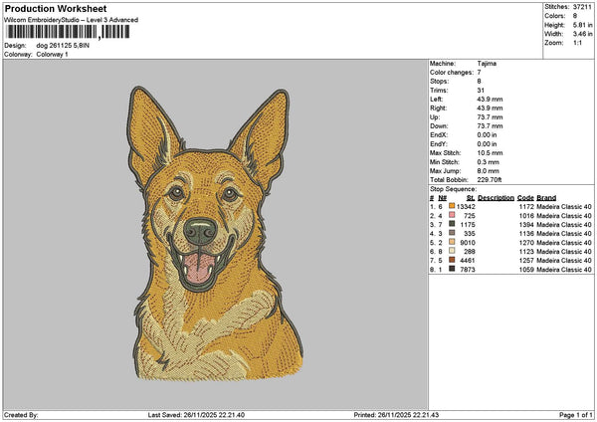Select the Height value 5.81 in
The height and width of the screenshot is (422, 597).
coord(582,25)
